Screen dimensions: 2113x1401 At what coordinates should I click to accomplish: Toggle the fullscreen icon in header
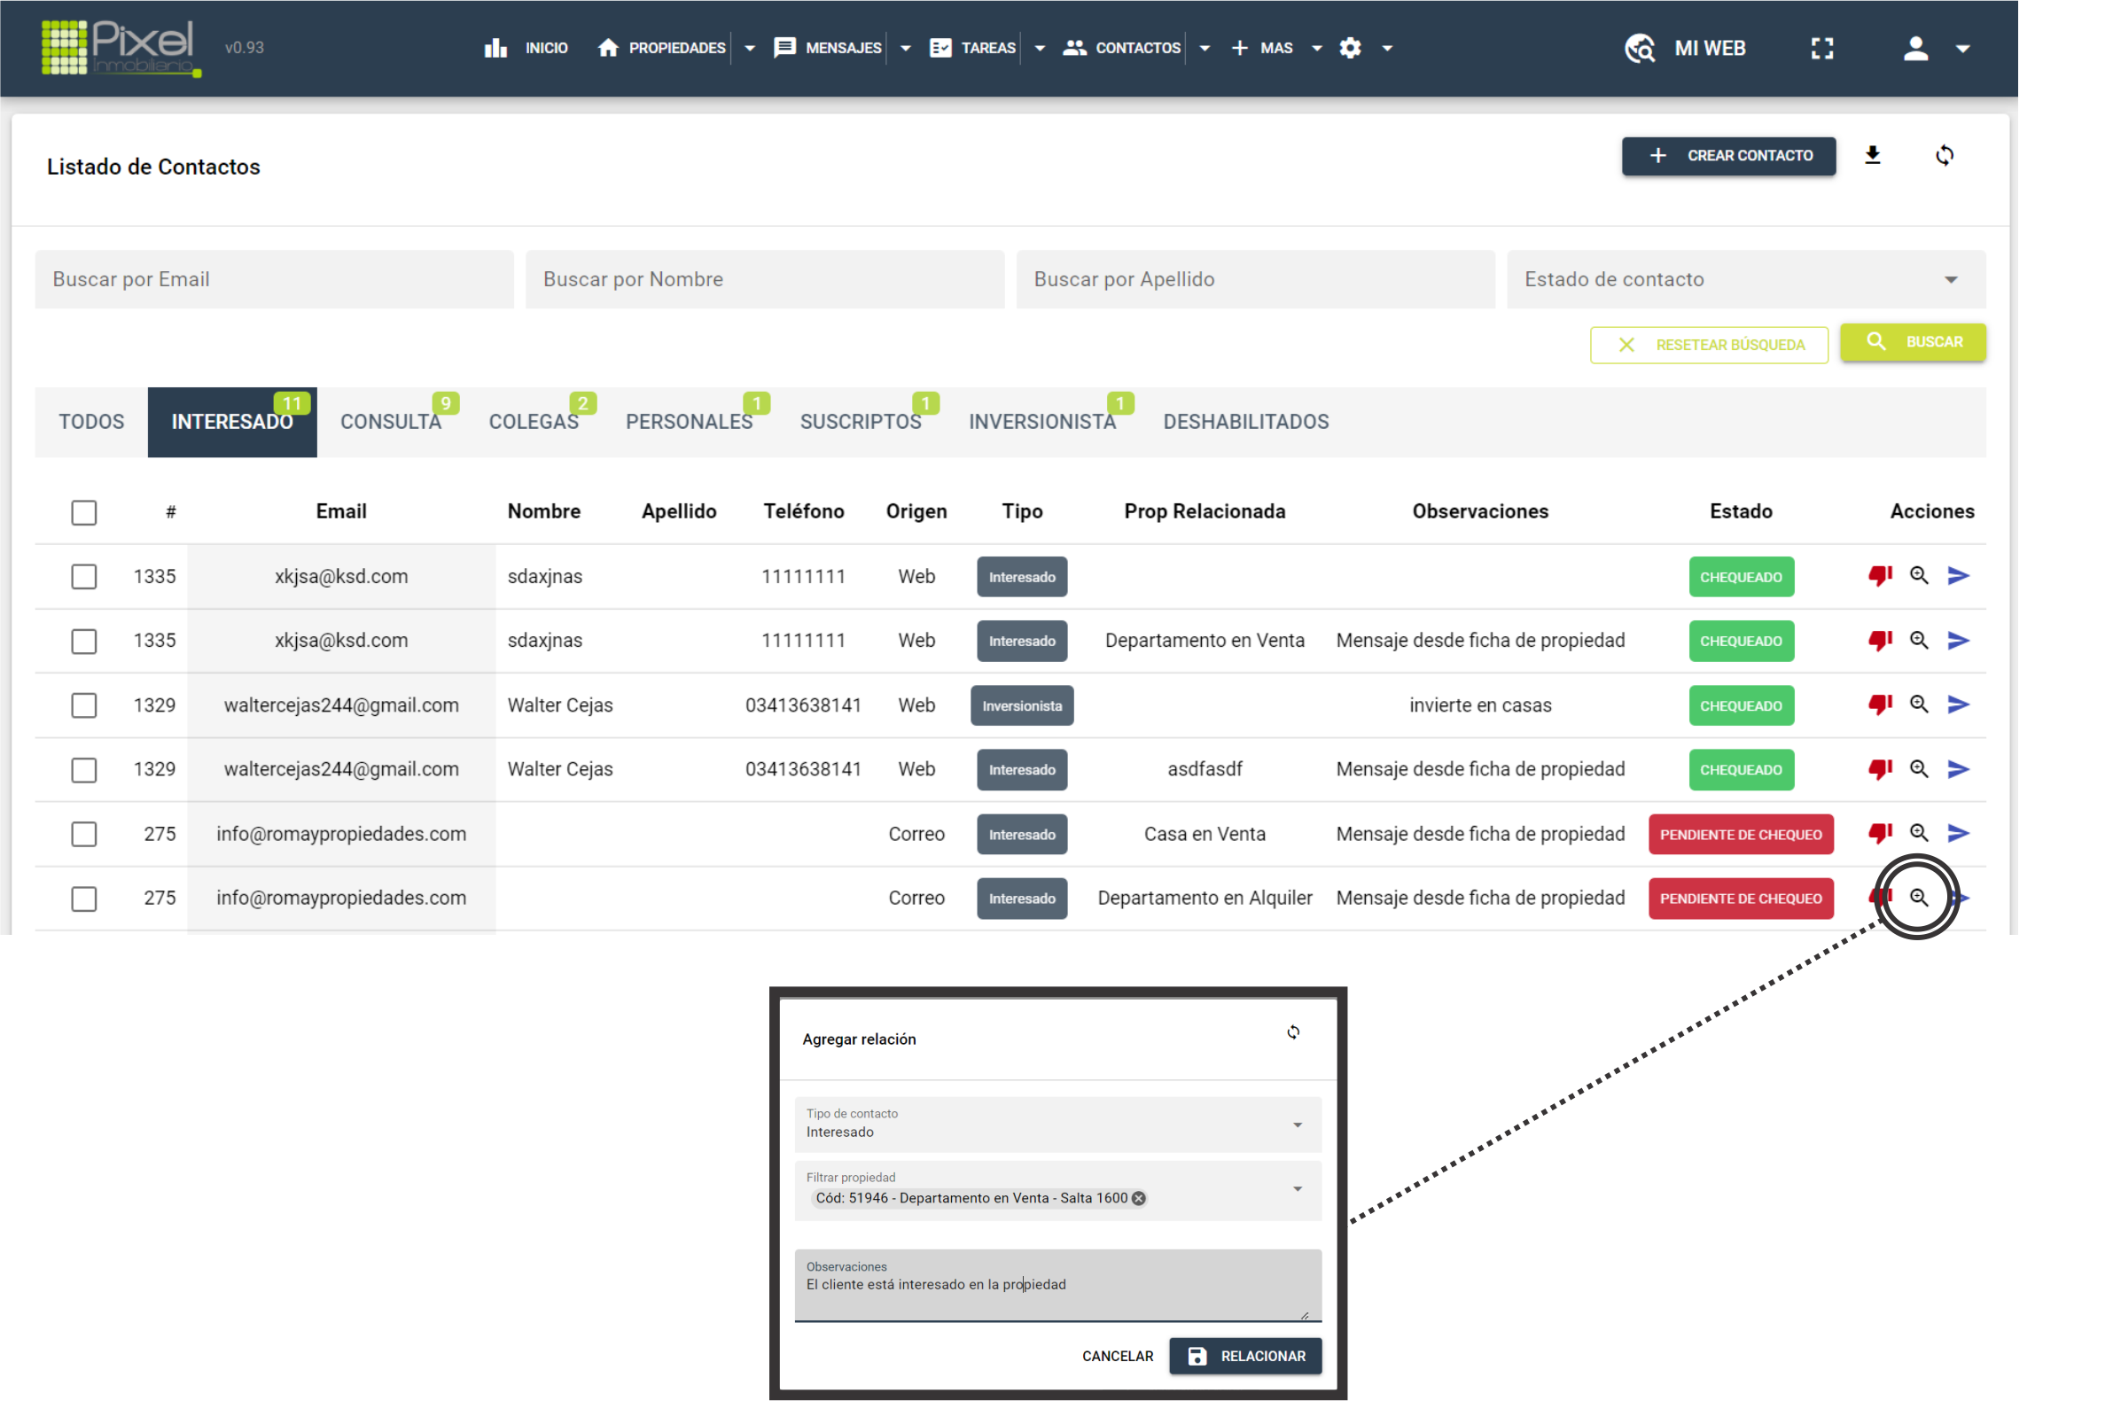pyautogui.click(x=1821, y=48)
